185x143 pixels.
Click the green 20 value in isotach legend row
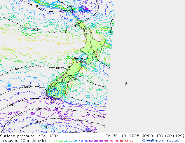[x=61, y=141]
